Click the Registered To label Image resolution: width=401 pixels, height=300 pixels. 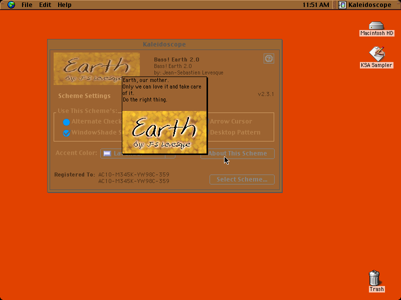(x=74, y=174)
